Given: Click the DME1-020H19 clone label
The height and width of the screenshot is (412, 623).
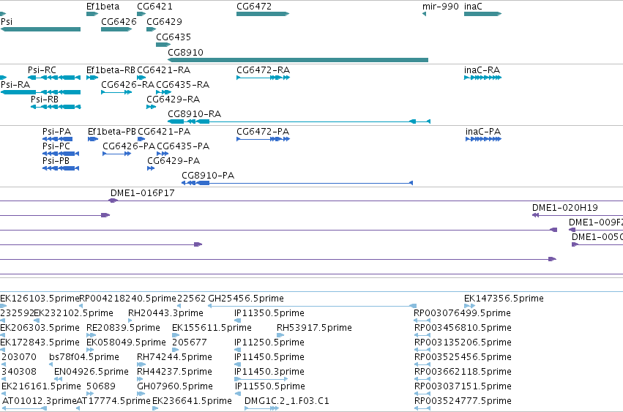Looking at the screenshot, I should tap(565, 207).
